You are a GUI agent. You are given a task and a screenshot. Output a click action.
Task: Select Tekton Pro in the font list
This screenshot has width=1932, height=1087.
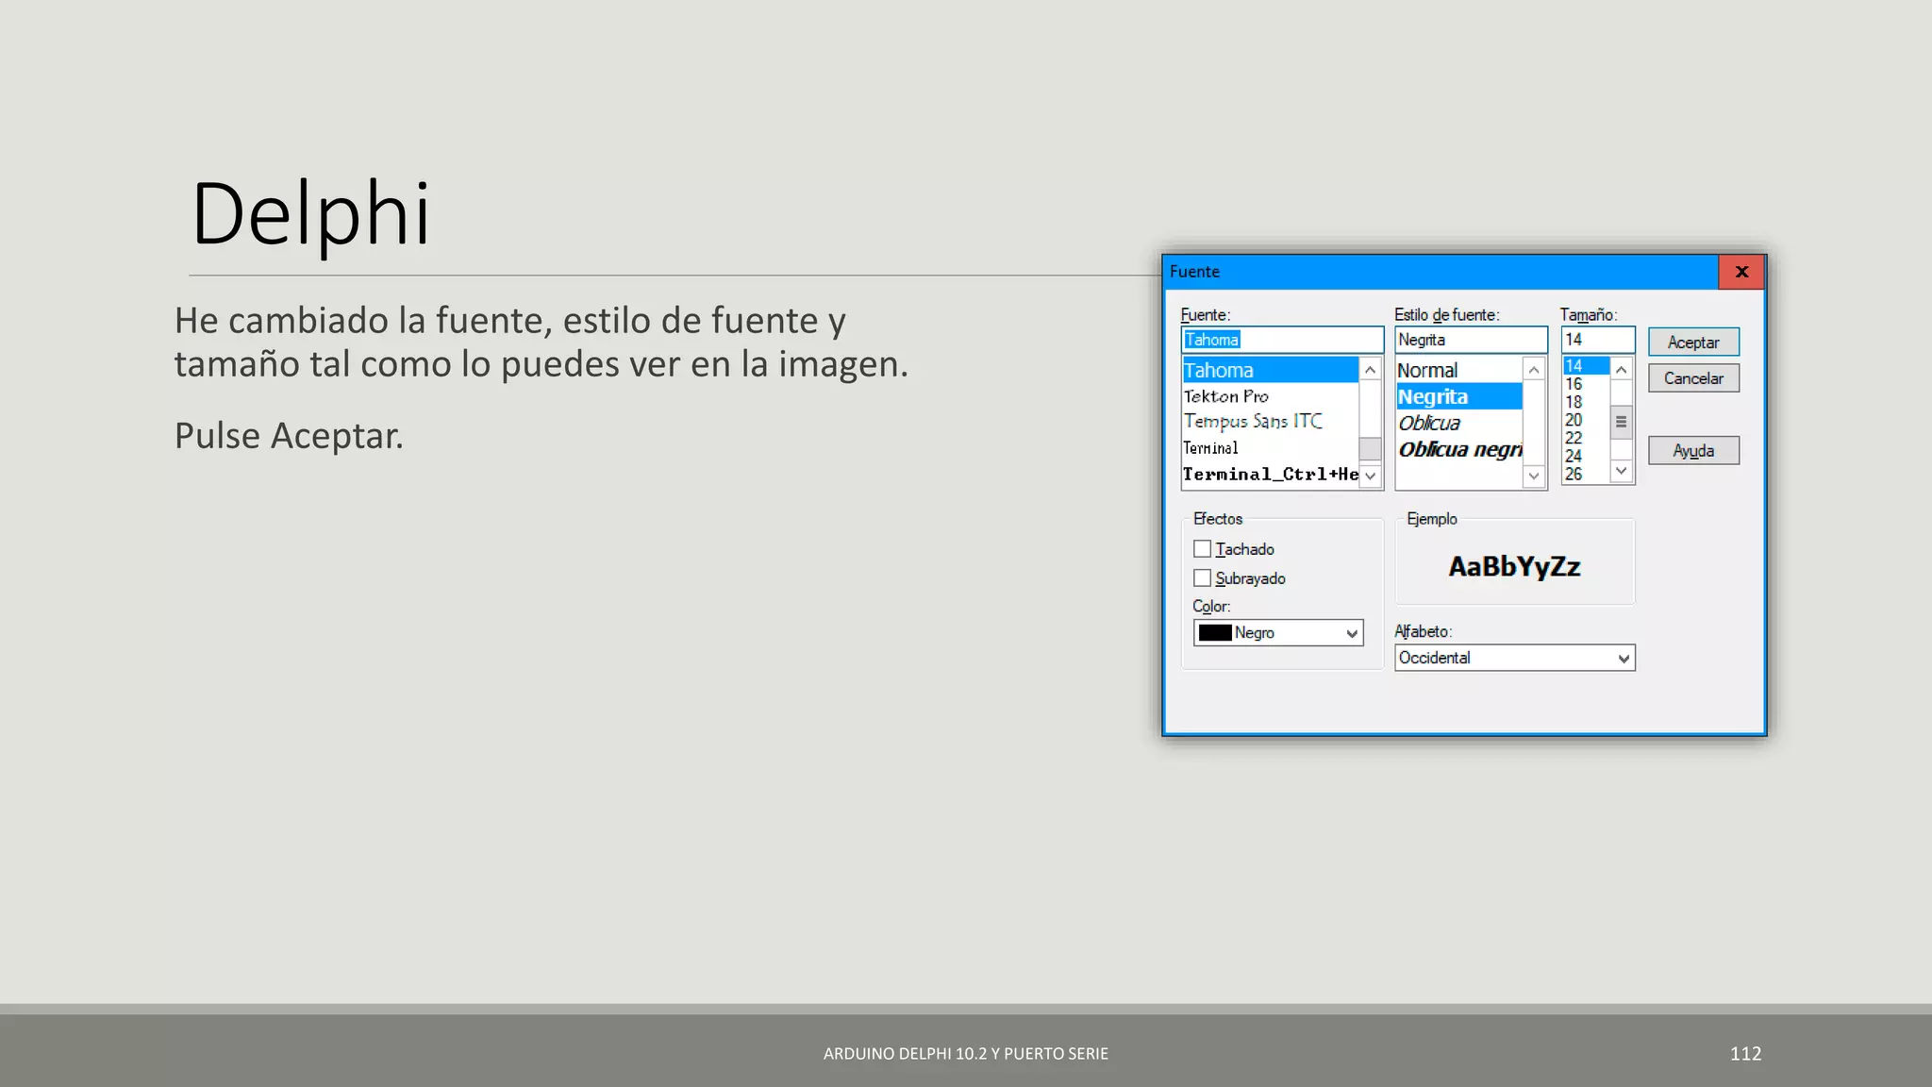tap(1270, 396)
